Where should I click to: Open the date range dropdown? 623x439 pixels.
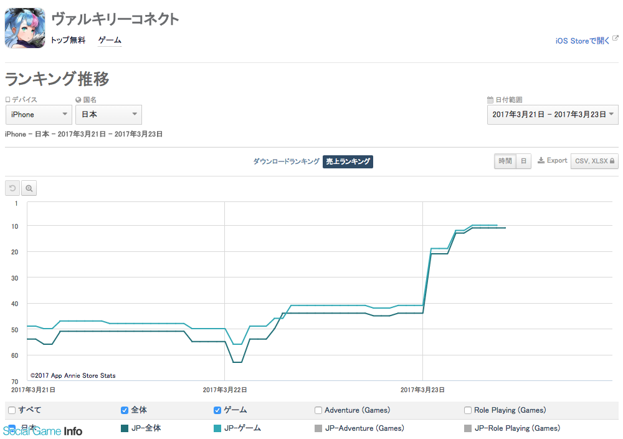click(x=553, y=115)
